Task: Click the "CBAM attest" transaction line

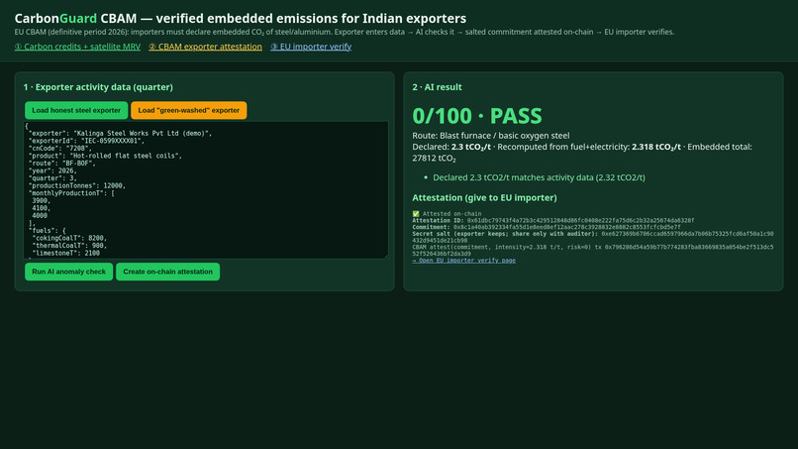Action: (x=593, y=250)
